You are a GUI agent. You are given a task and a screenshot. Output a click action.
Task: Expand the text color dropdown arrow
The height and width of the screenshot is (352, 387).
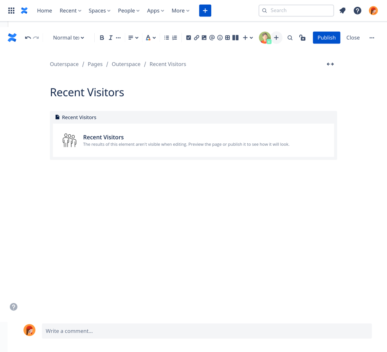pos(154,38)
